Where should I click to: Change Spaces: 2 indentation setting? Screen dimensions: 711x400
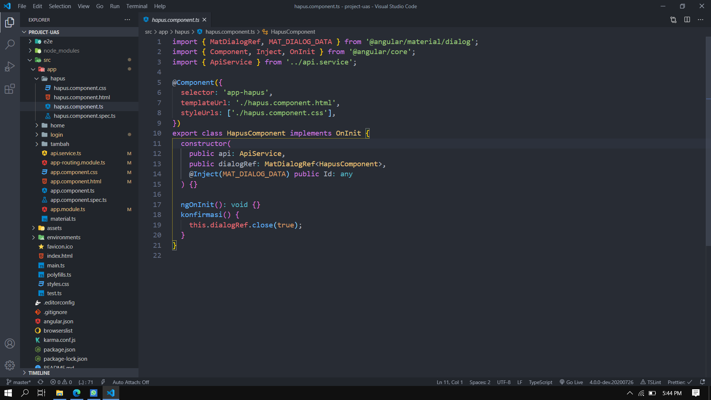480,382
